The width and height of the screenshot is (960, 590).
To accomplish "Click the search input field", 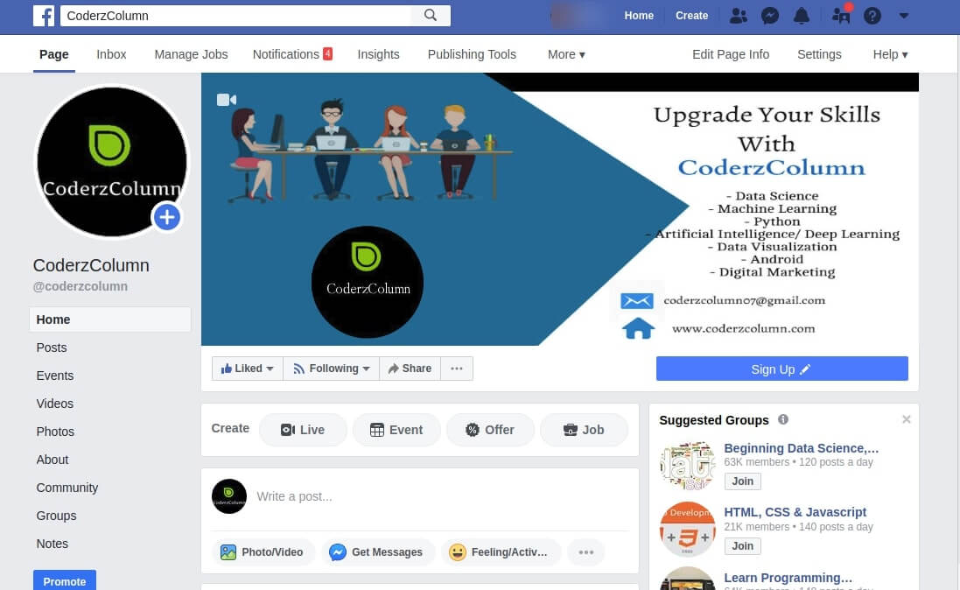I will point(236,15).
